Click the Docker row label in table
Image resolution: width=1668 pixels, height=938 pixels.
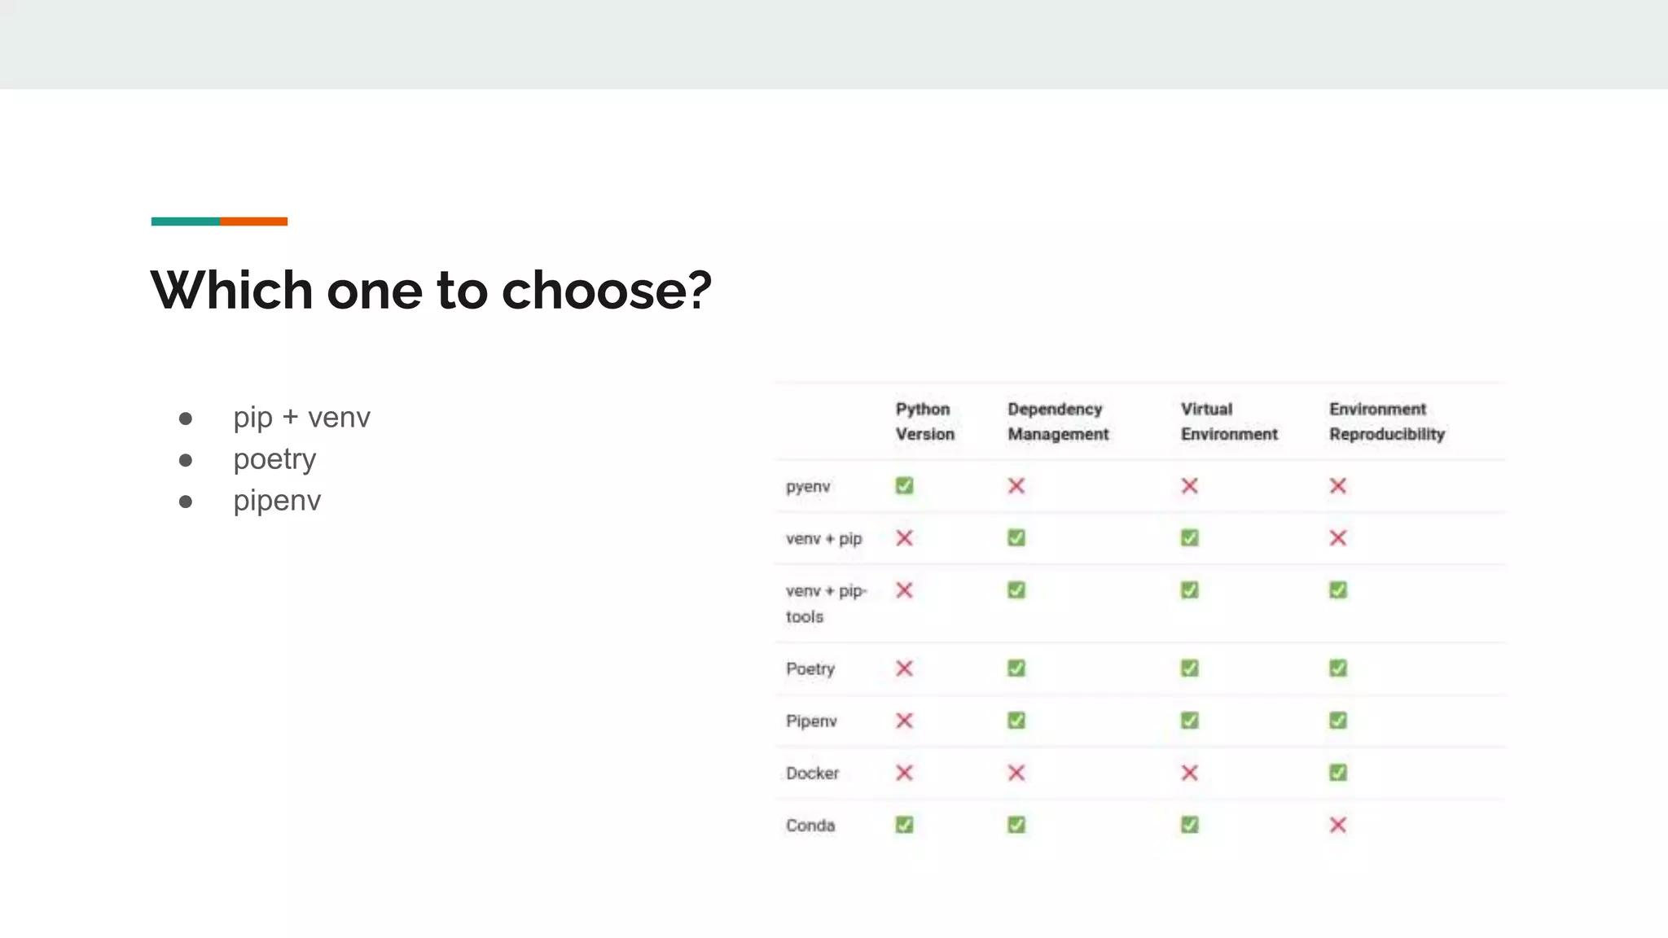click(x=812, y=774)
